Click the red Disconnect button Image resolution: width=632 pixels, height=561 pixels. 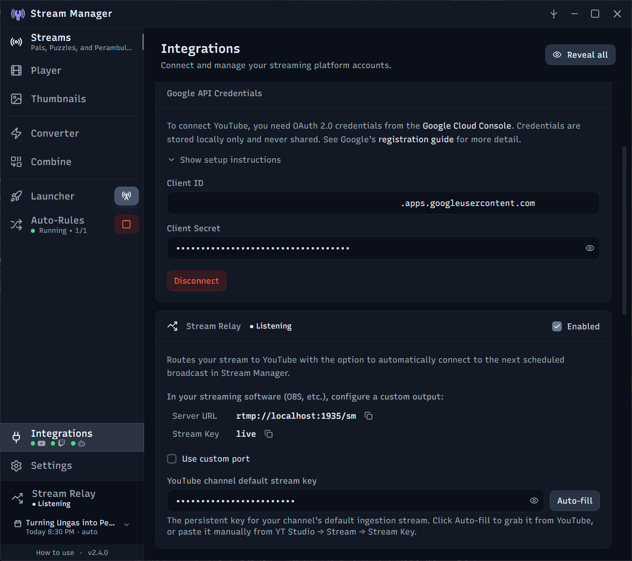click(197, 281)
